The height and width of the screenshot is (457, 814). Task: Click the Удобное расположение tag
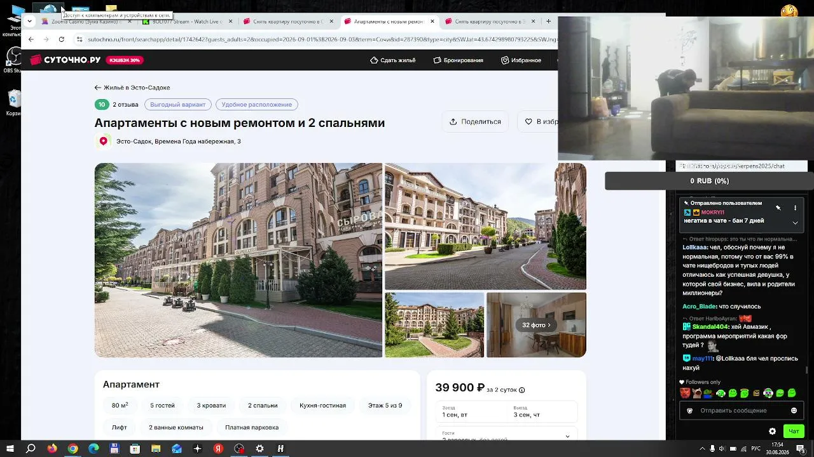click(x=257, y=105)
